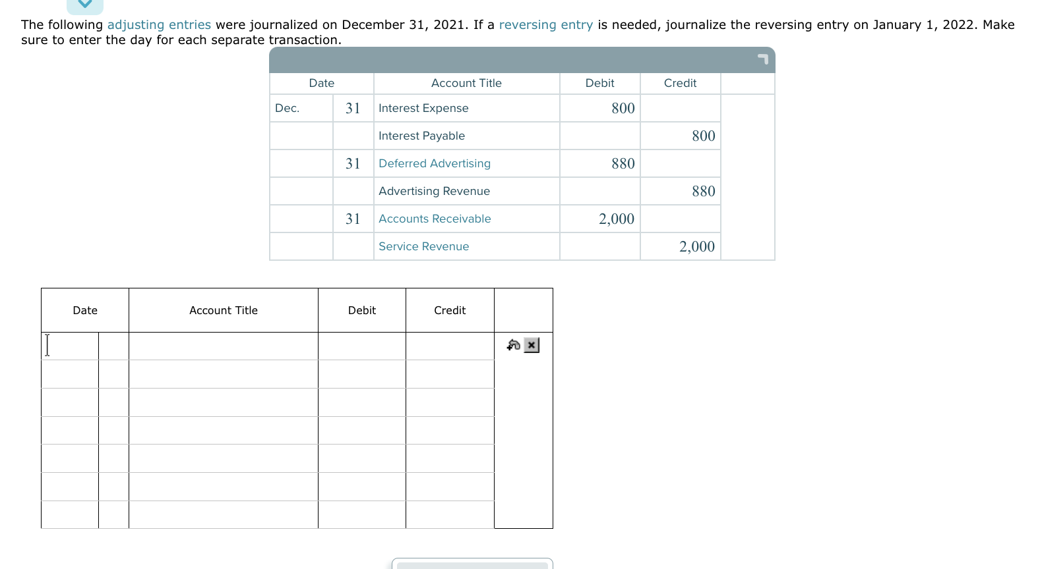This screenshot has width=1038, height=569.
Task: Focus the Debit field in the second journal row
Action: [362, 374]
